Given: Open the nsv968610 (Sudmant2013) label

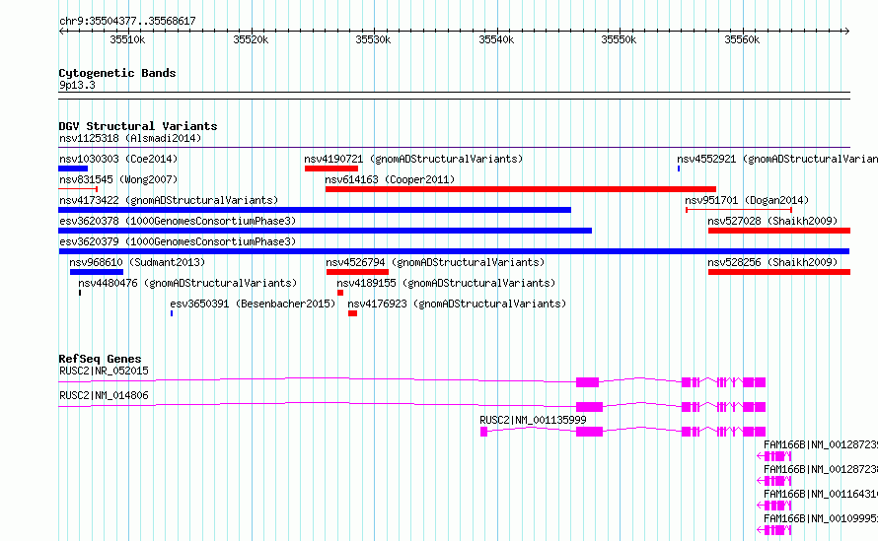Looking at the screenshot, I should pos(137,262).
